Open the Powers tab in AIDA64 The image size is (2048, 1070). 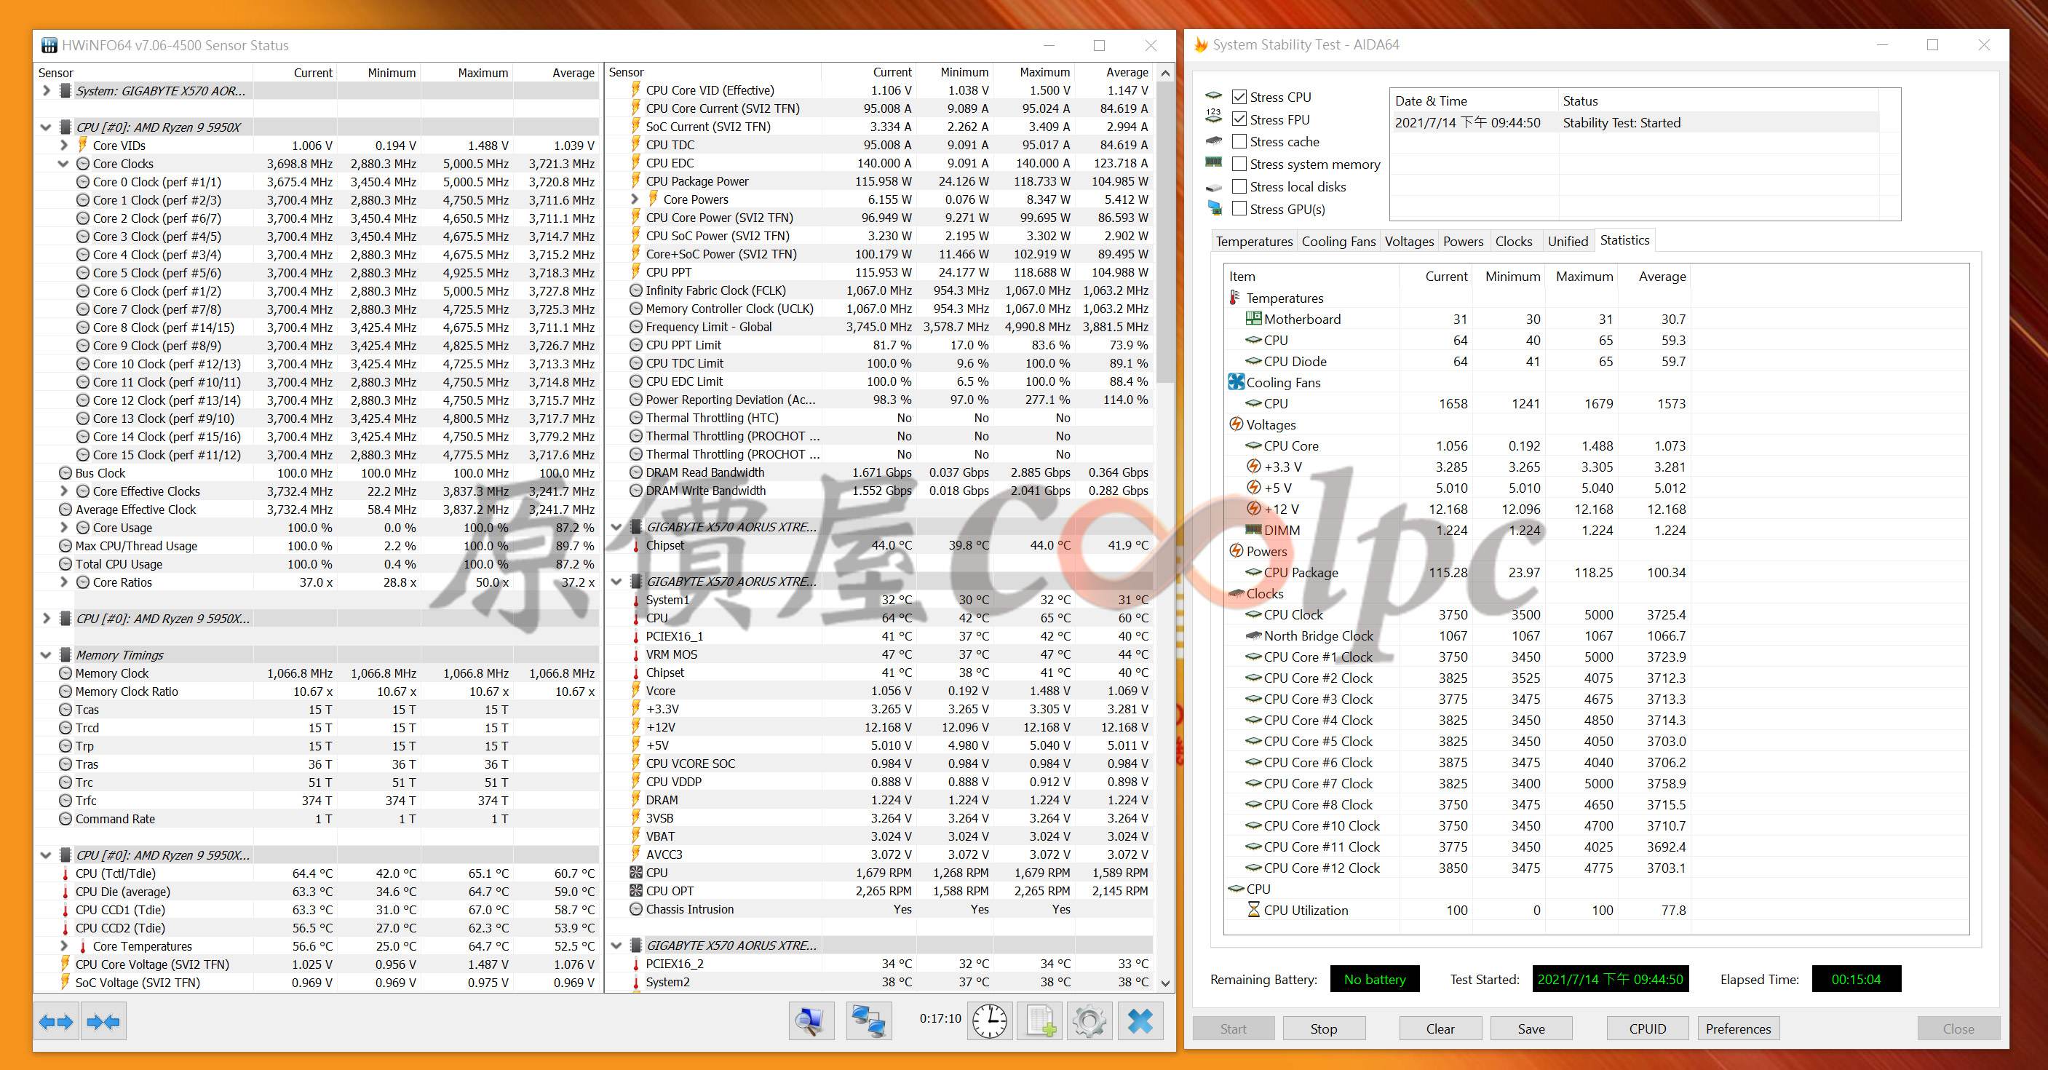tap(1463, 242)
